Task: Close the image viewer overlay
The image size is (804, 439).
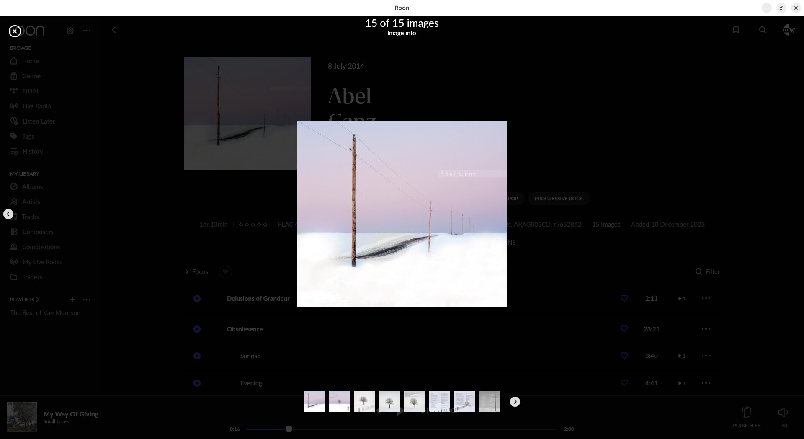Action: [x=15, y=31]
